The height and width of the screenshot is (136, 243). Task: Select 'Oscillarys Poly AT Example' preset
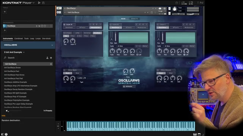(x=15, y=97)
